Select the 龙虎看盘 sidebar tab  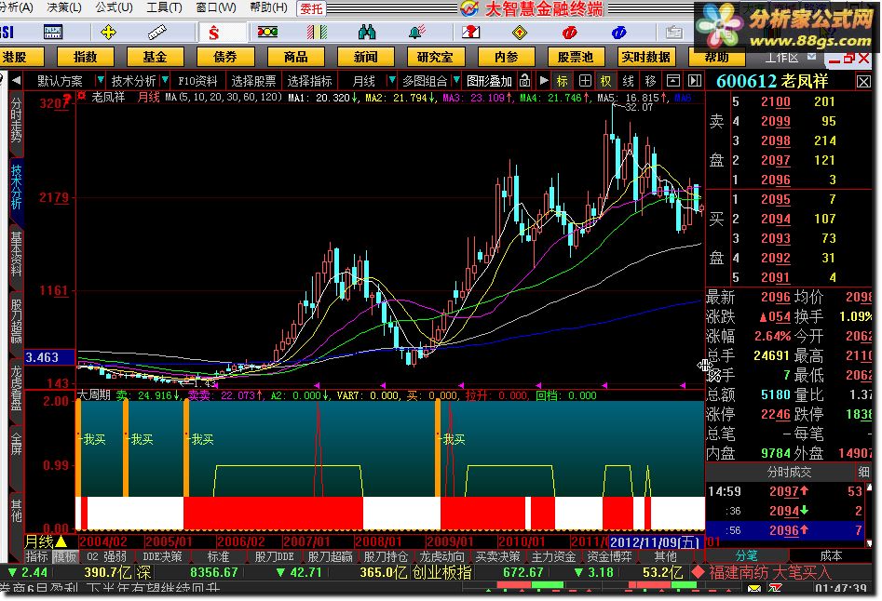click(17, 389)
